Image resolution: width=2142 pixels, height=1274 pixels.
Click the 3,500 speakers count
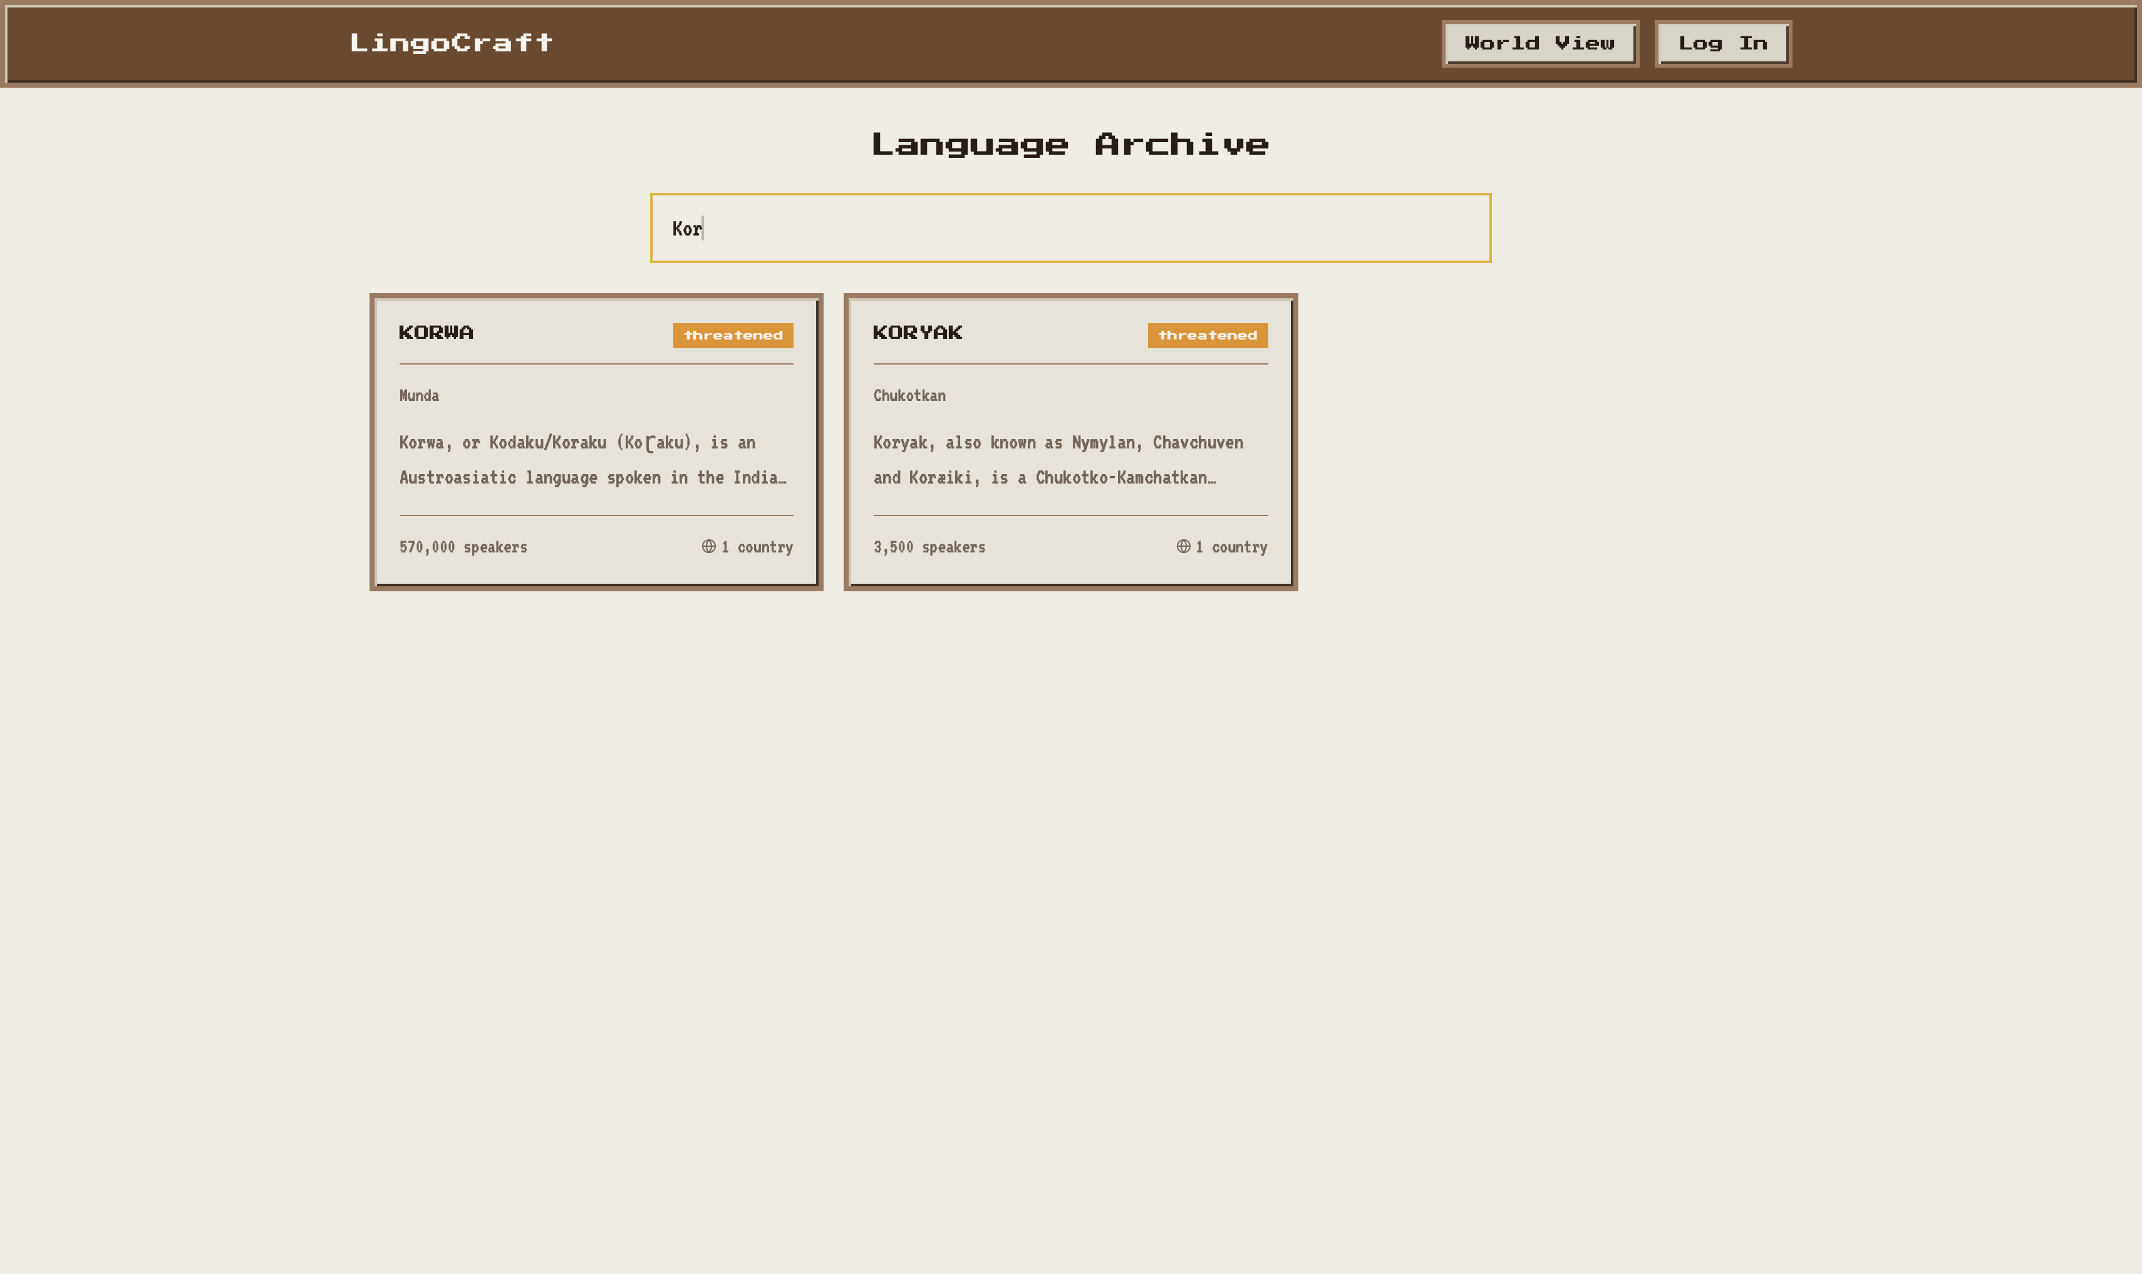pyautogui.click(x=929, y=547)
